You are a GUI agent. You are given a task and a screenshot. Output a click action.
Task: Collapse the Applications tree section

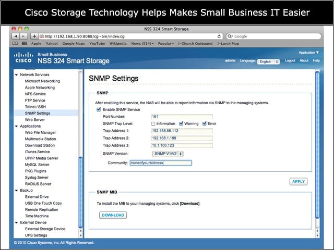(x=16, y=126)
